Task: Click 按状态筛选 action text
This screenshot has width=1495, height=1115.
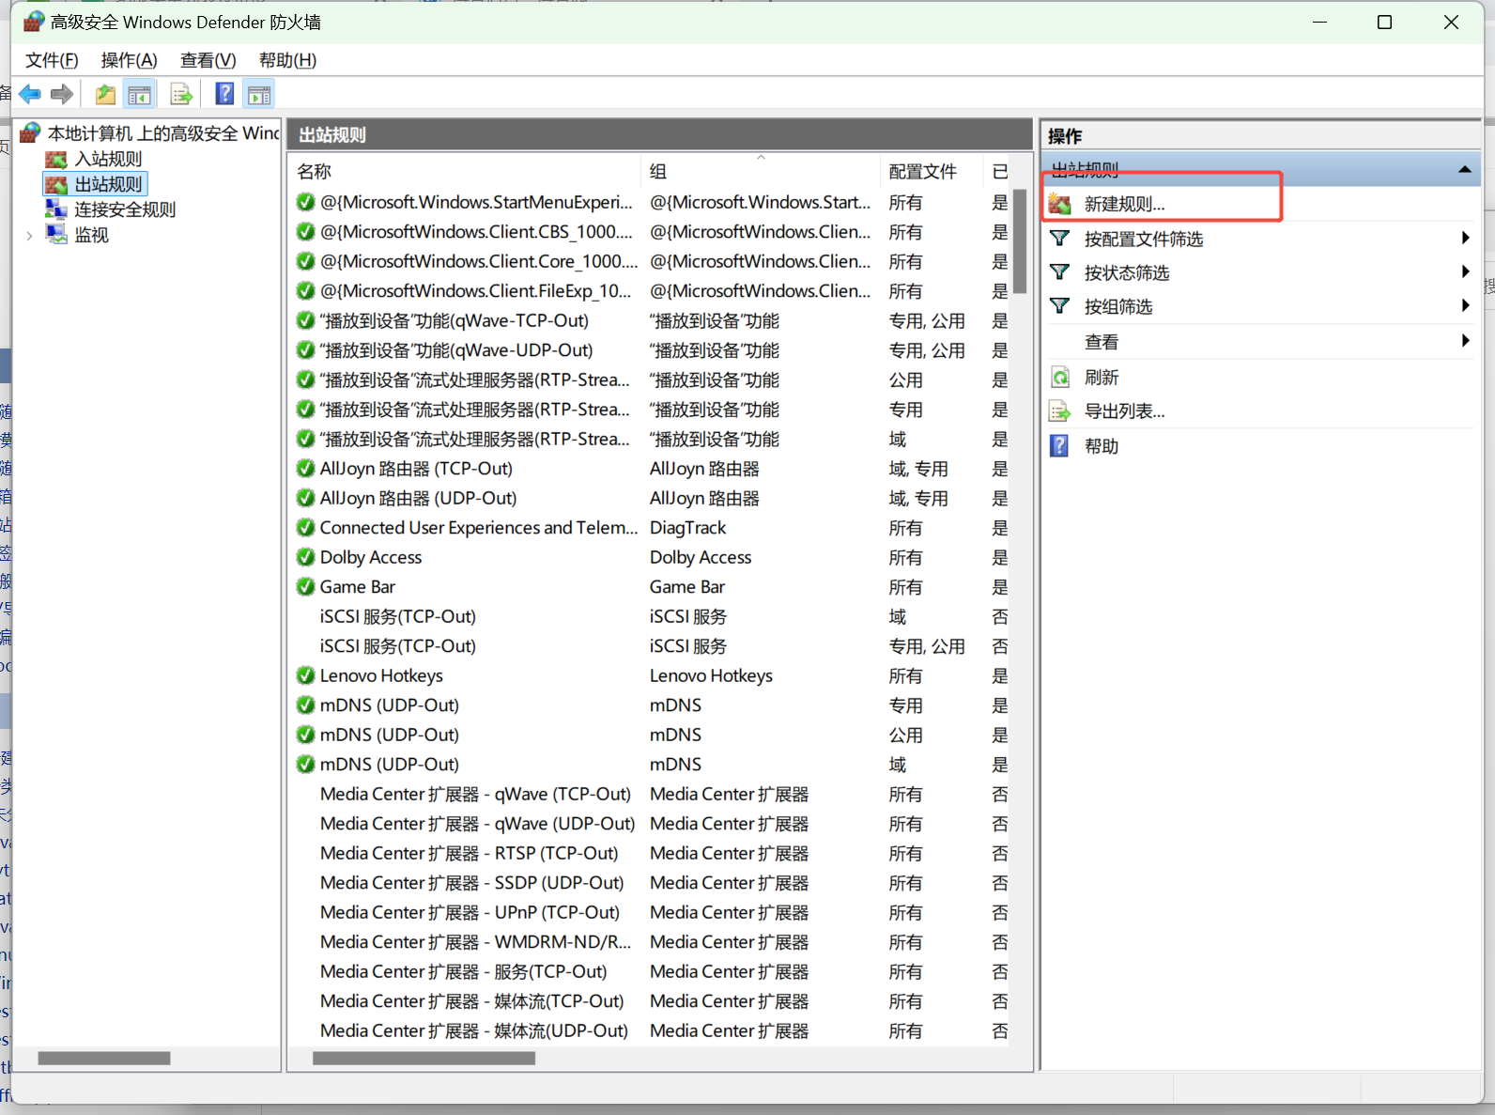Action: 1127,272
